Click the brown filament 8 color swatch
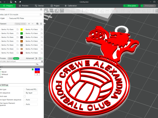Viewport: 158px width, 118px height. (22, 41)
